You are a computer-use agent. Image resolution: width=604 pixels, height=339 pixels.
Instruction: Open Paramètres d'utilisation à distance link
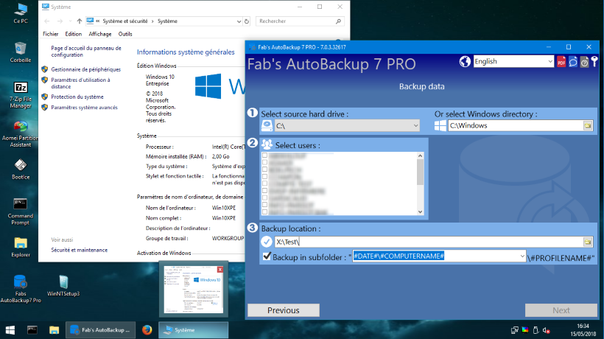pyautogui.click(x=81, y=83)
